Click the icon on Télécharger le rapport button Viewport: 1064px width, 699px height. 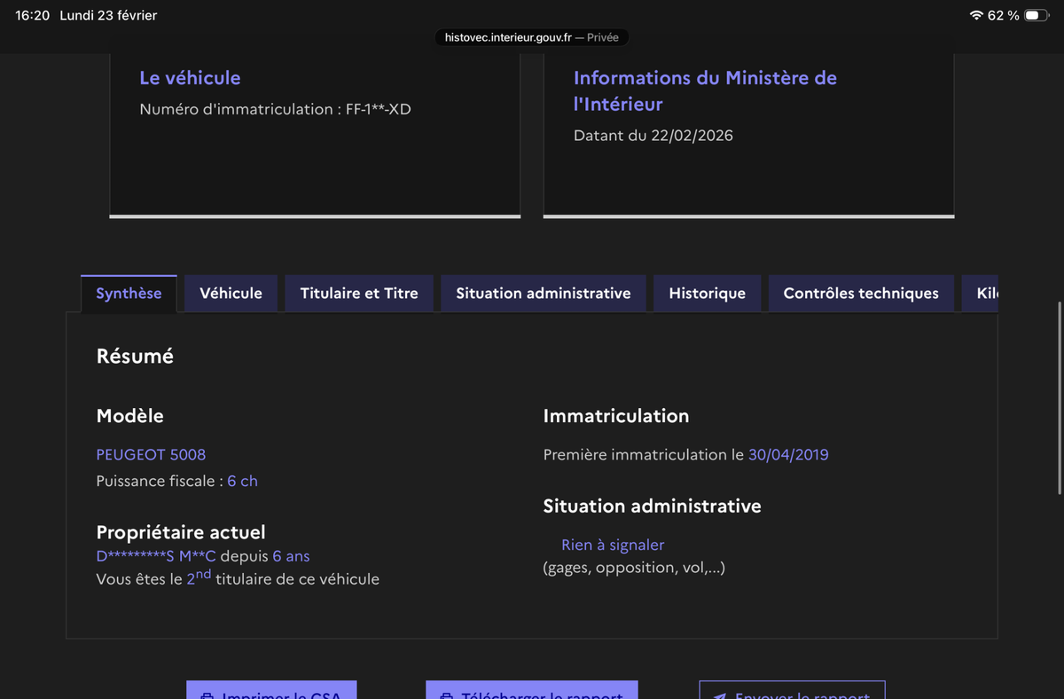click(447, 695)
